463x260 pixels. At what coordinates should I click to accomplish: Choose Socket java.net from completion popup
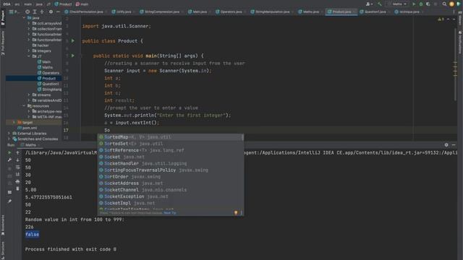coord(170,157)
